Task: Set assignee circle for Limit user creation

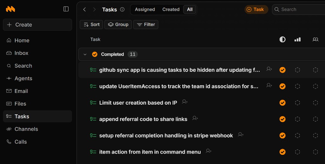Action: 315,103
